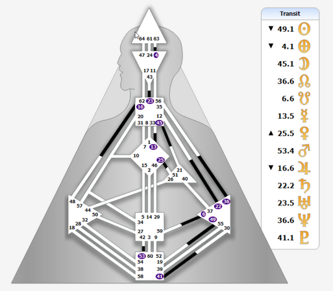
Task: Click the up triangle beside 25.5
Action: tap(271, 133)
